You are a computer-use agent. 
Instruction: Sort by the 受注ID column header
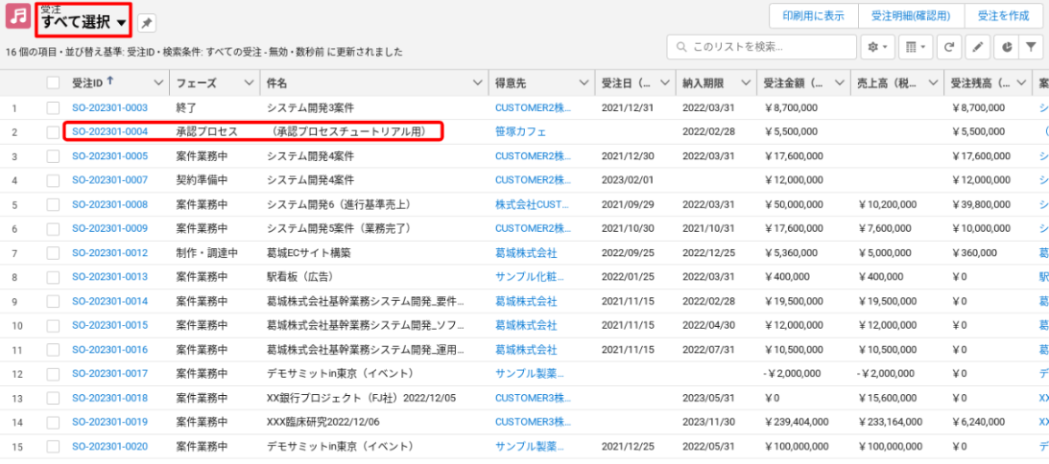coord(87,82)
